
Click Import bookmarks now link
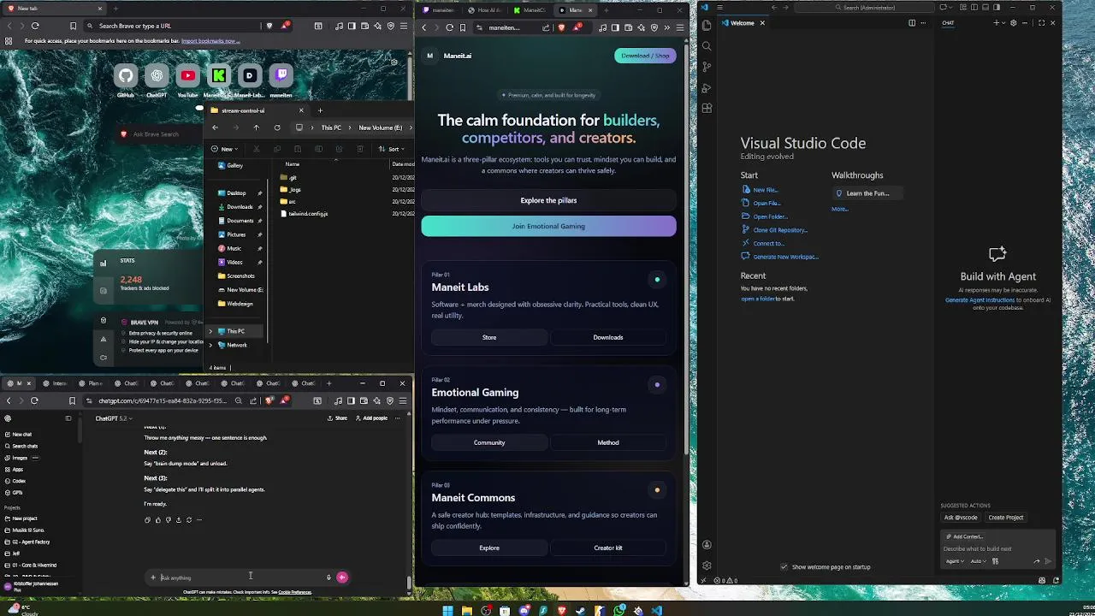coord(210,41)
